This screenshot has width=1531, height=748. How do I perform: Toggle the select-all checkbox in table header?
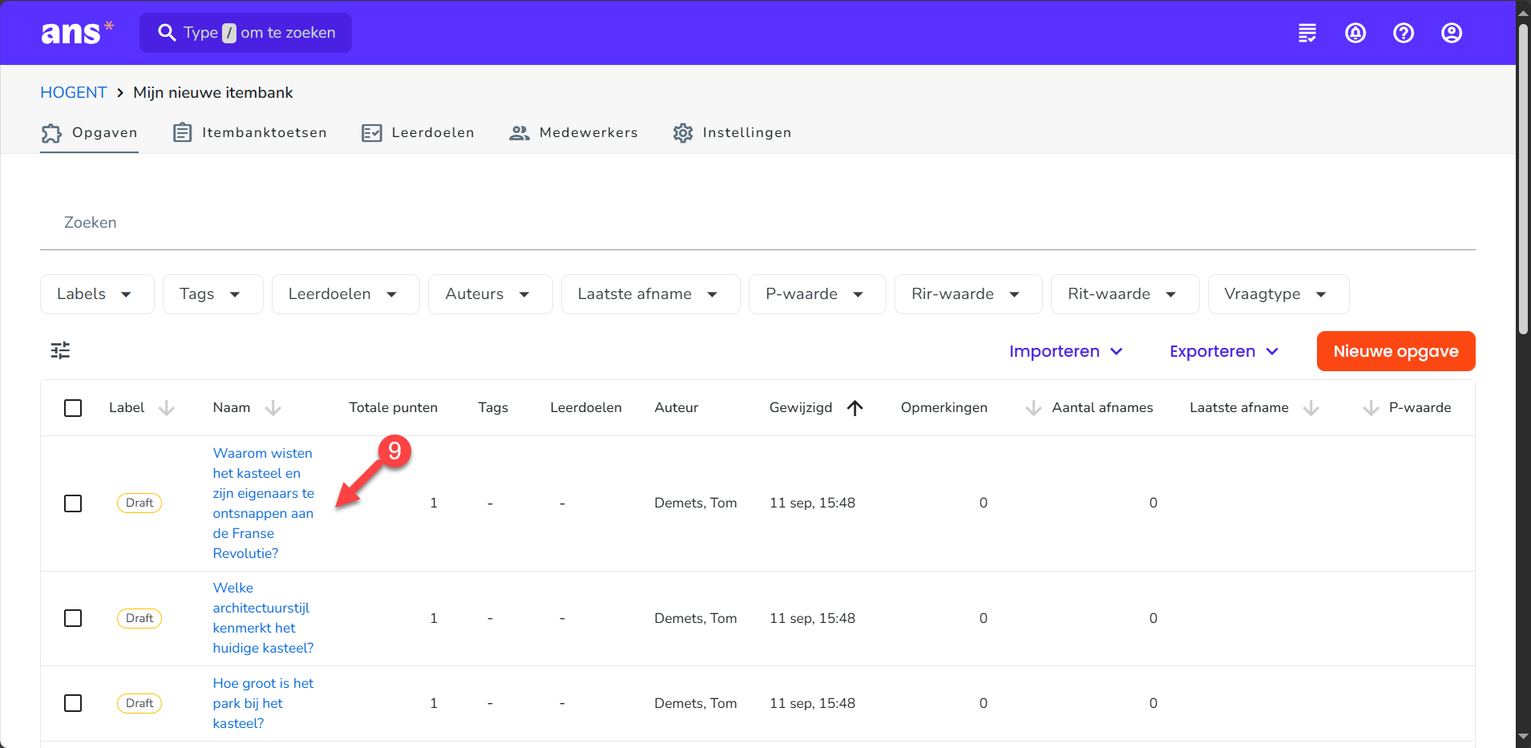click(73, 408)
